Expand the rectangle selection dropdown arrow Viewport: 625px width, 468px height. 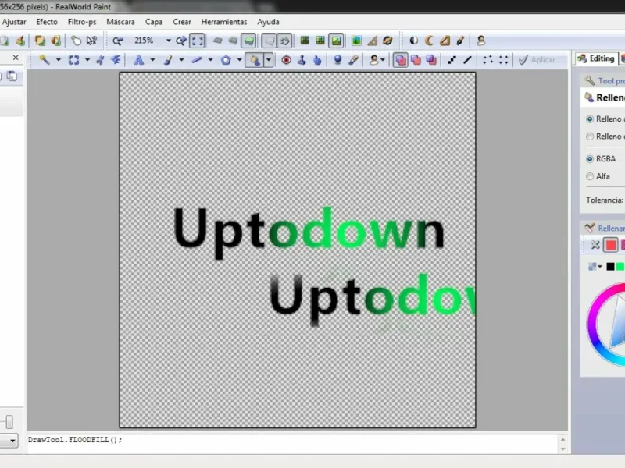(x=87, y=60)
